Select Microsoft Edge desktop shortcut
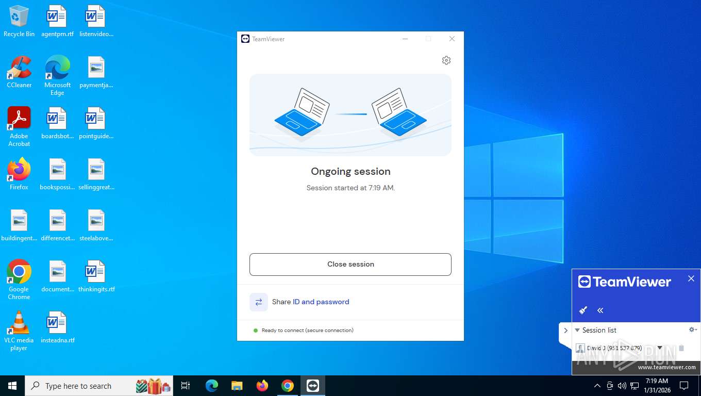 pos(57,76)
